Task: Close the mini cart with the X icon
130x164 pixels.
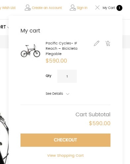Action: pos(97,8)
